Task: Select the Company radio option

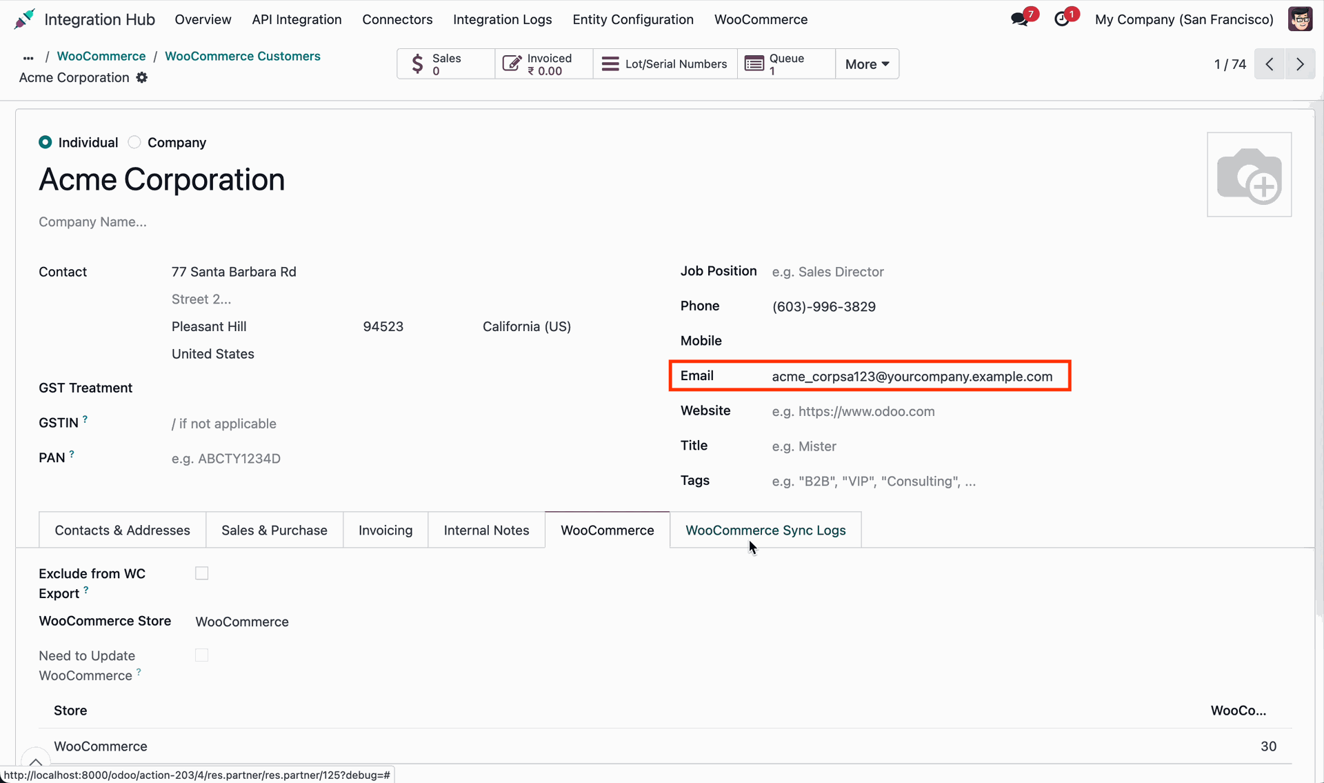Action: pyautogui.click(x=134, y=142)
